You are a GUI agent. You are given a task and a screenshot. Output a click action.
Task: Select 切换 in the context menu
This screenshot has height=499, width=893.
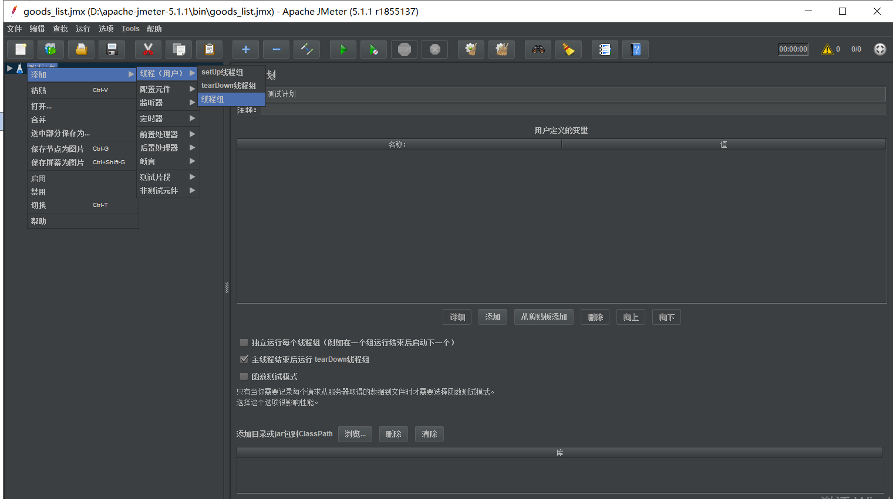(82, 205)
